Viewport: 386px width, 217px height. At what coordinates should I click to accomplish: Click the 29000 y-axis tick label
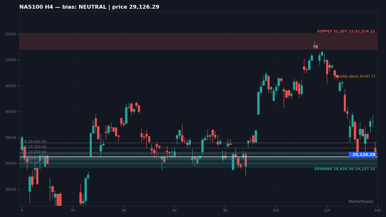click(10, 164)
